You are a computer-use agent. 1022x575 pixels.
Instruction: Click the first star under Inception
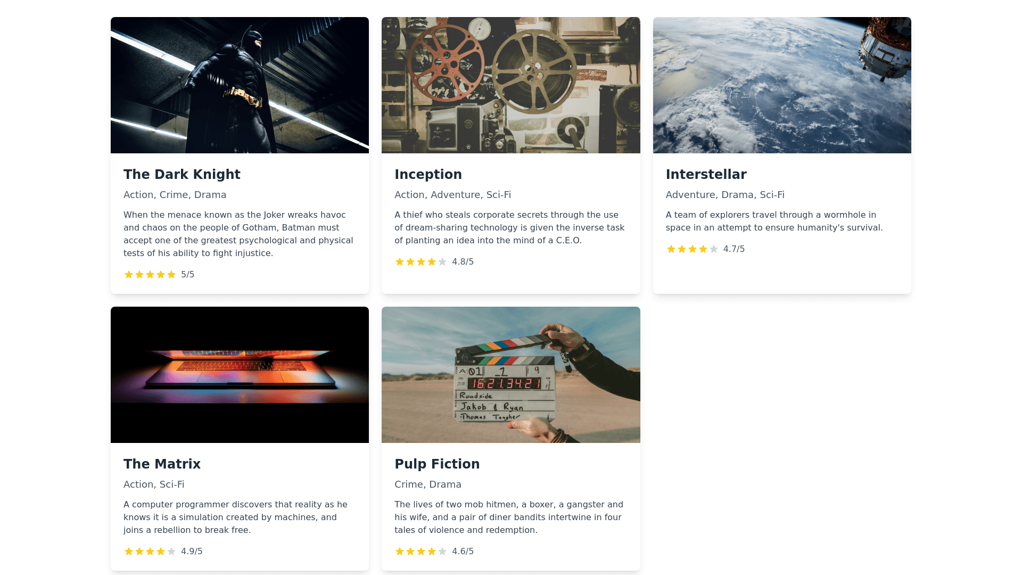tap(400, 262)
